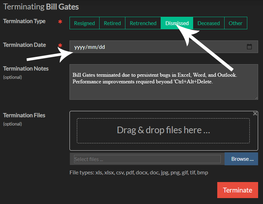Click the yyyy year segment of date
263x204 pixels.
point(80,47)
